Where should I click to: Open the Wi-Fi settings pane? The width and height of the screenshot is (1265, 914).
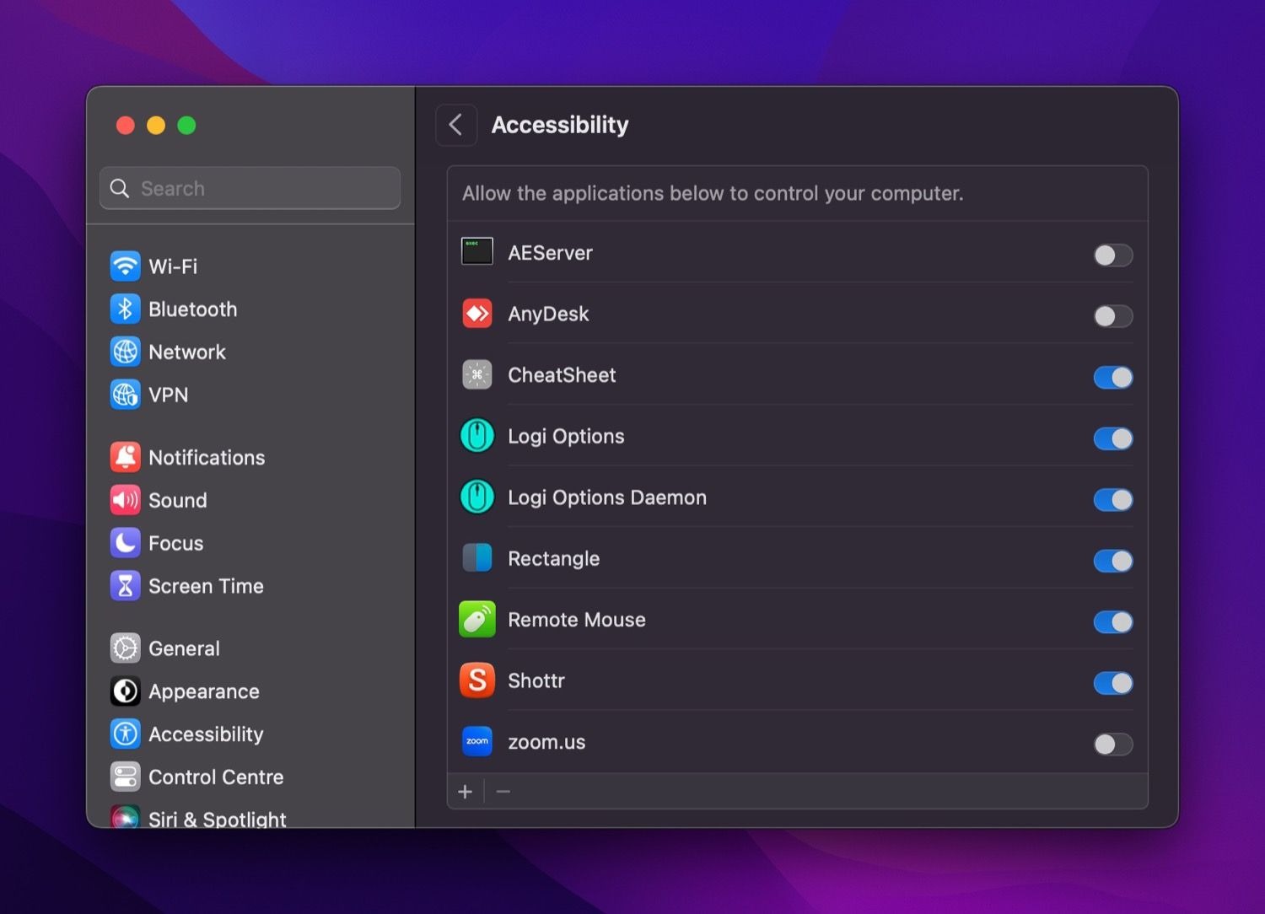[x=173, y=266]
